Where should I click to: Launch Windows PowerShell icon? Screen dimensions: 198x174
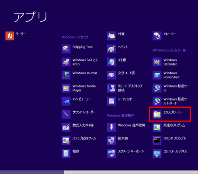click(157, 75)
